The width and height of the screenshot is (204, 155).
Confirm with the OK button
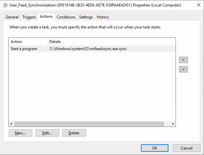tap(155, 148)
